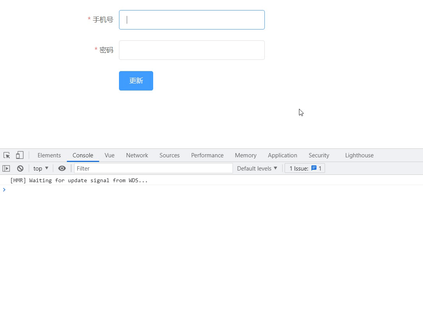Screen dimensions: 423x324
Task: Show the console sidebar icon
Action: (6, 169)
